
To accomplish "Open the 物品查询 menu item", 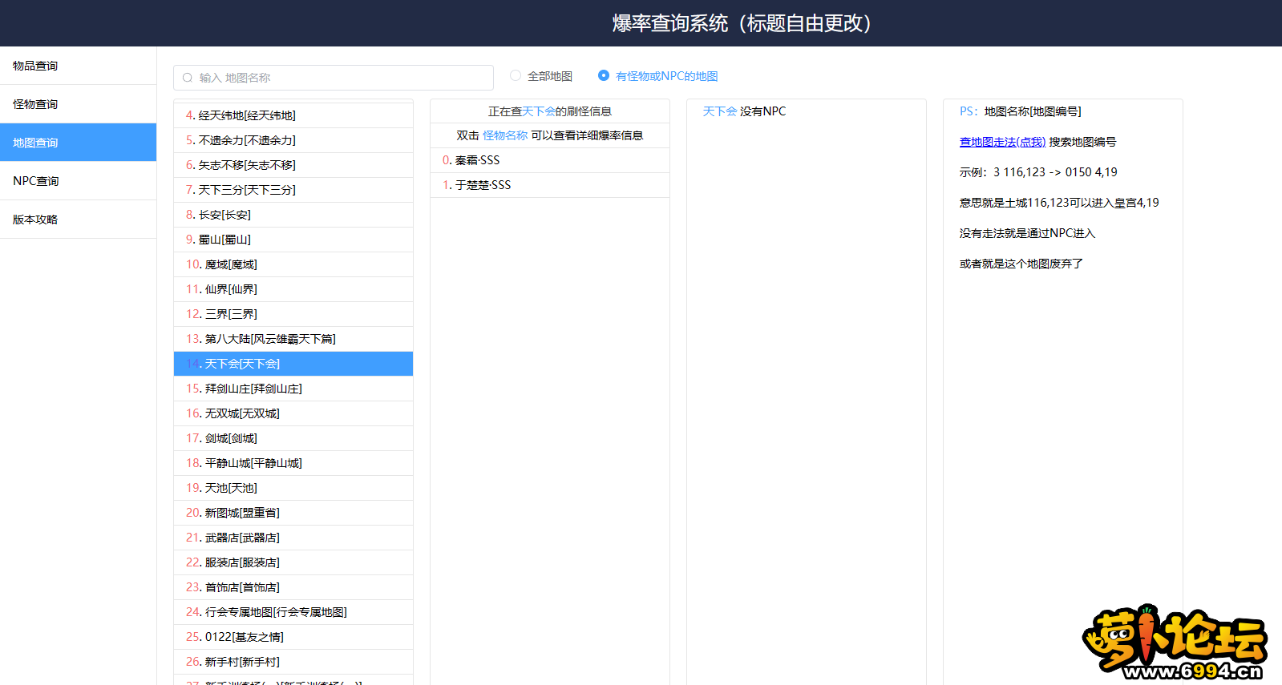I will pos(78,66).
